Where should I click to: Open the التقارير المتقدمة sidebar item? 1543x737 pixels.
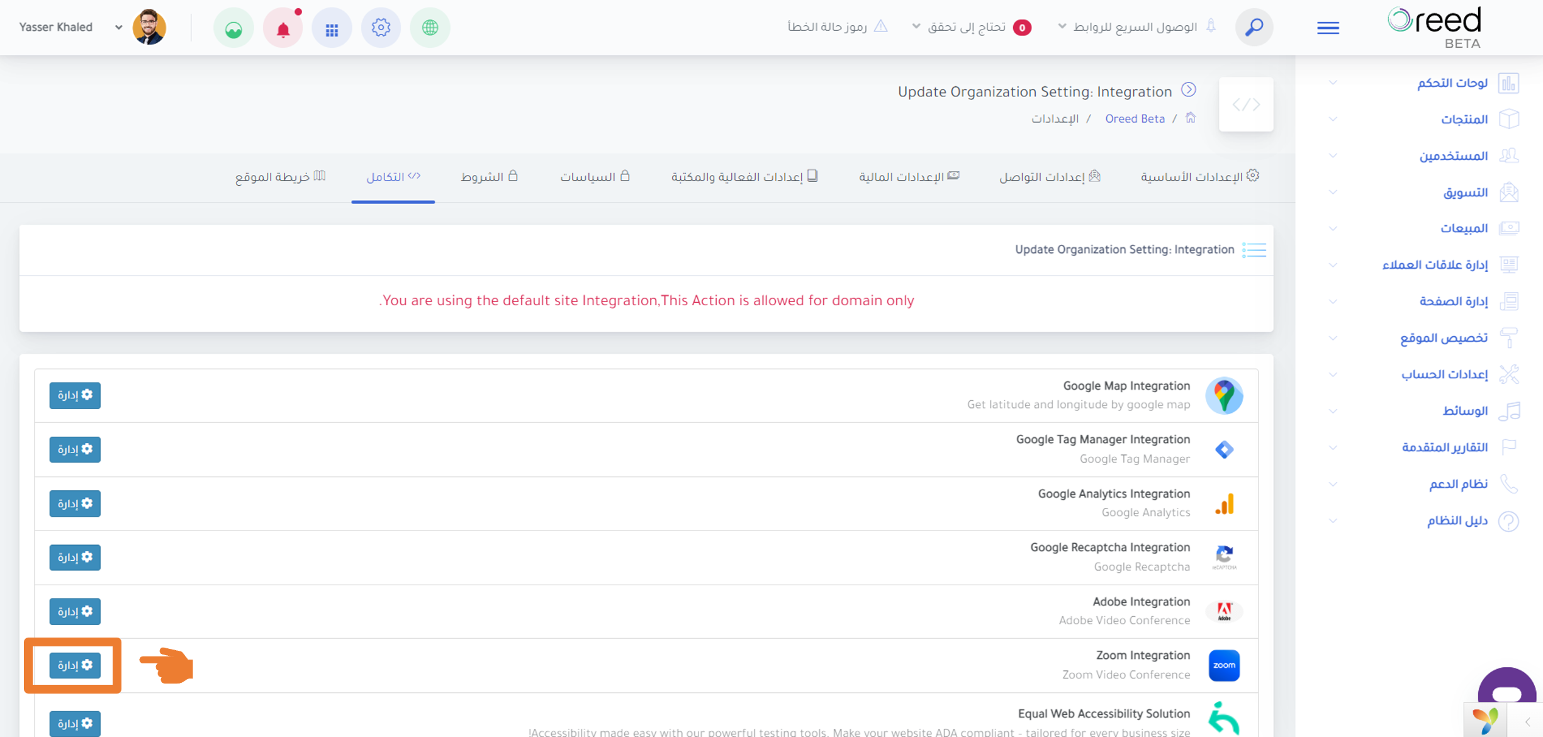(1422, 447)
